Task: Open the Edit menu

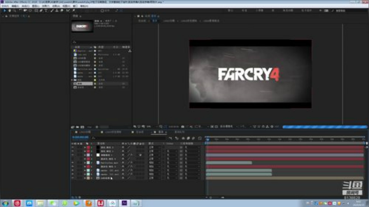Action: tap(15, 6)
